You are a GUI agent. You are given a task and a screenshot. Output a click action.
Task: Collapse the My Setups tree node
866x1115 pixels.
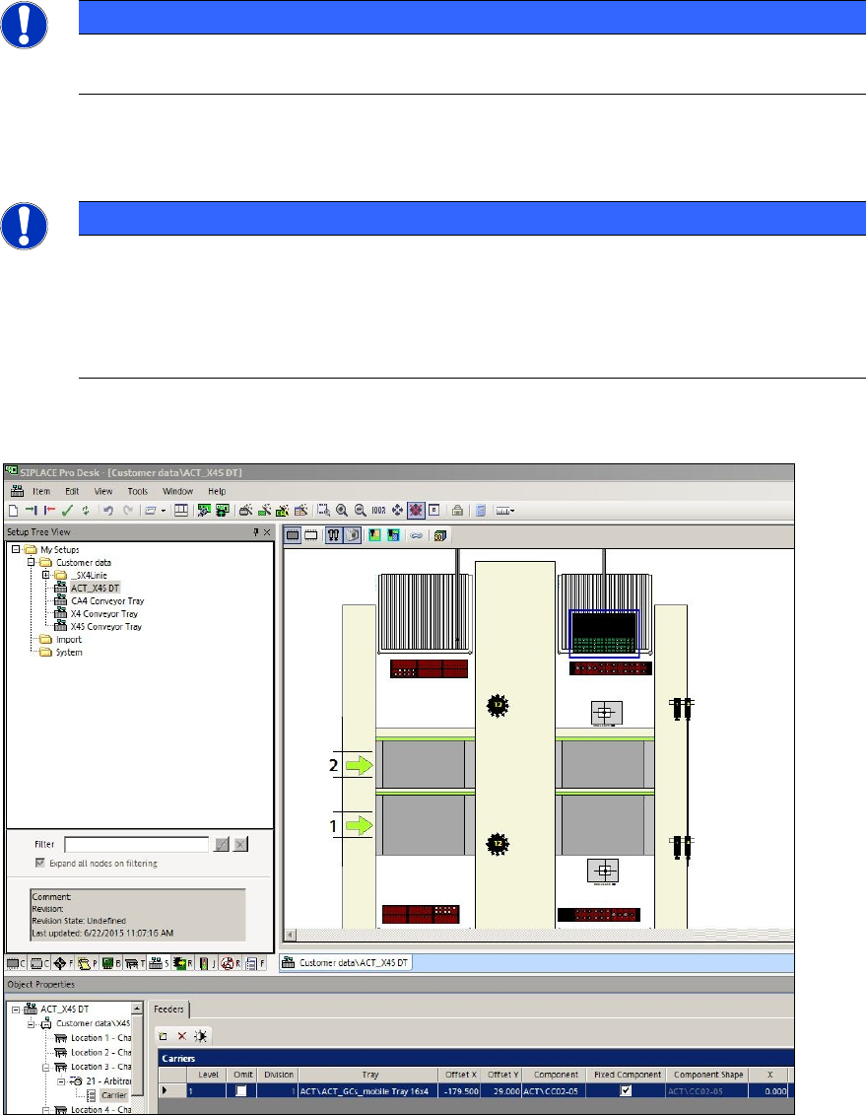(x=16, y=550)
